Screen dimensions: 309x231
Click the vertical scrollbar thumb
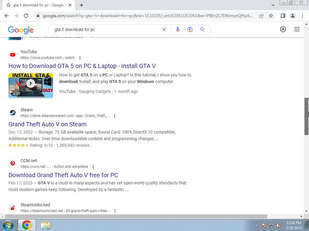pyautogui.click(x=307, y=116)
